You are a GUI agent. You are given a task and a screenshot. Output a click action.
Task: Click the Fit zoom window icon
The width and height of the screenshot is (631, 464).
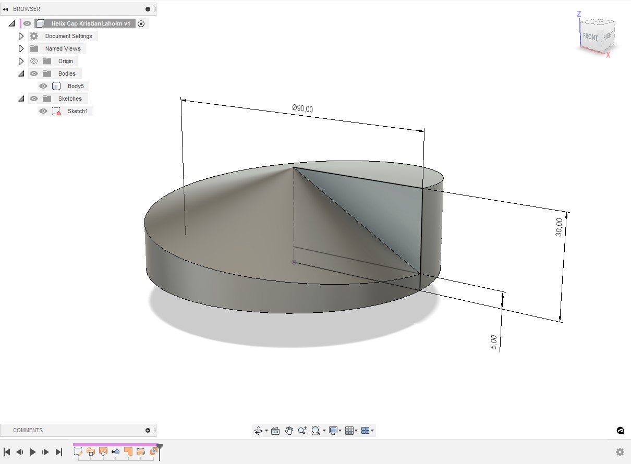316,430
